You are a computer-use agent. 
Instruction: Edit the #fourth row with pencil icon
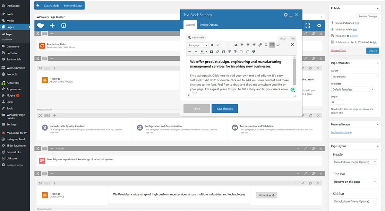[305, 149]
